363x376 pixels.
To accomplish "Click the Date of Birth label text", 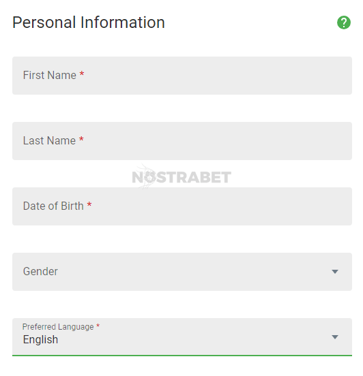I will [53, 206].
